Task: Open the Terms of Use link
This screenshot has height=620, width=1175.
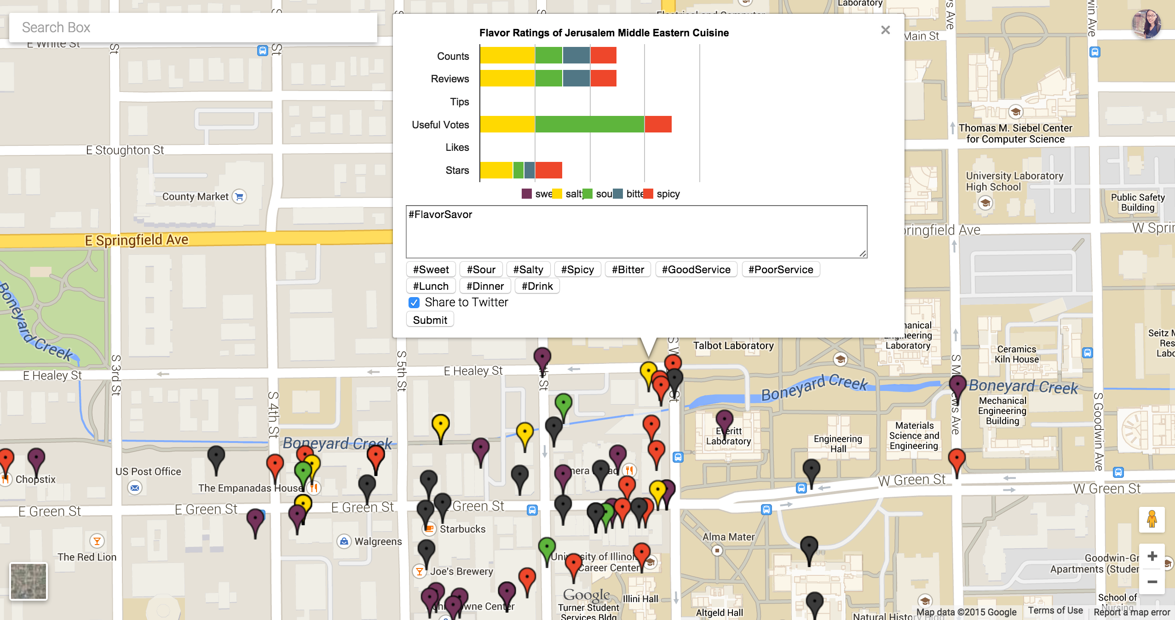Action: pyautogui.click(x=1055, y=610)
